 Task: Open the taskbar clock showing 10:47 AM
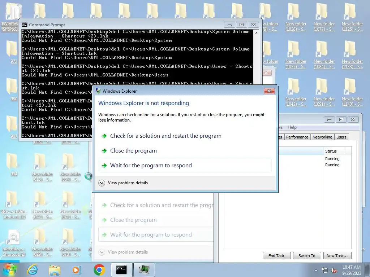point(351,270)
